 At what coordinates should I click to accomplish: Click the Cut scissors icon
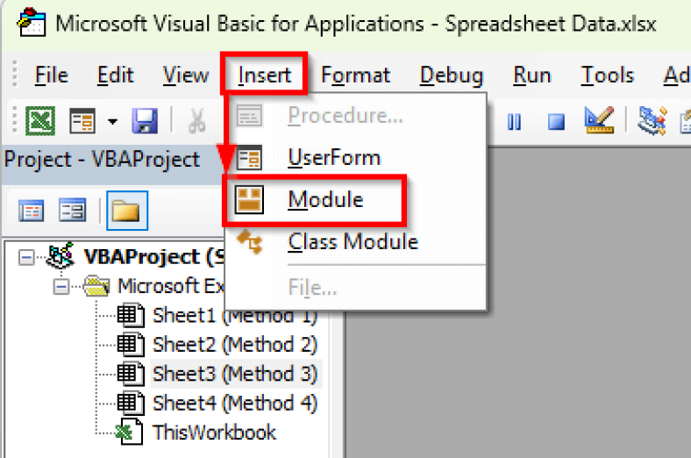coord(196,120)
